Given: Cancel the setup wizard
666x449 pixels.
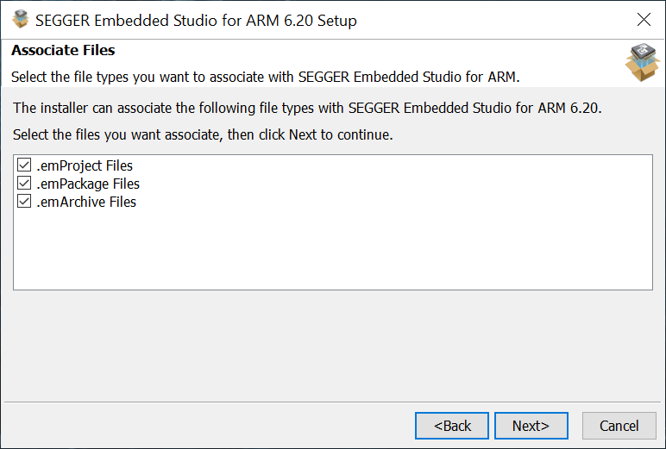Looking at the screenshot, I should tap(619, 426).
